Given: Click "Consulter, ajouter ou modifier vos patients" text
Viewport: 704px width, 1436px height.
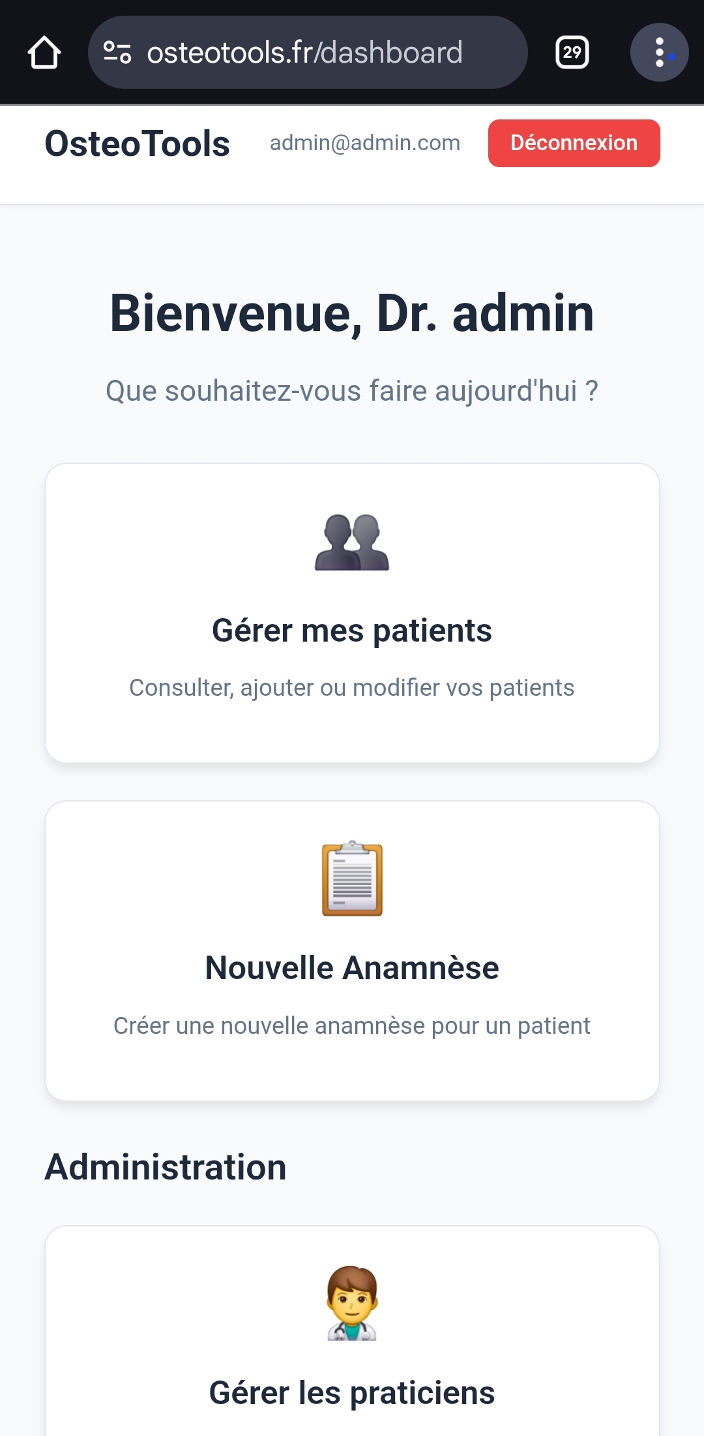Looking at the screenshot, I should tap(352, 688).
